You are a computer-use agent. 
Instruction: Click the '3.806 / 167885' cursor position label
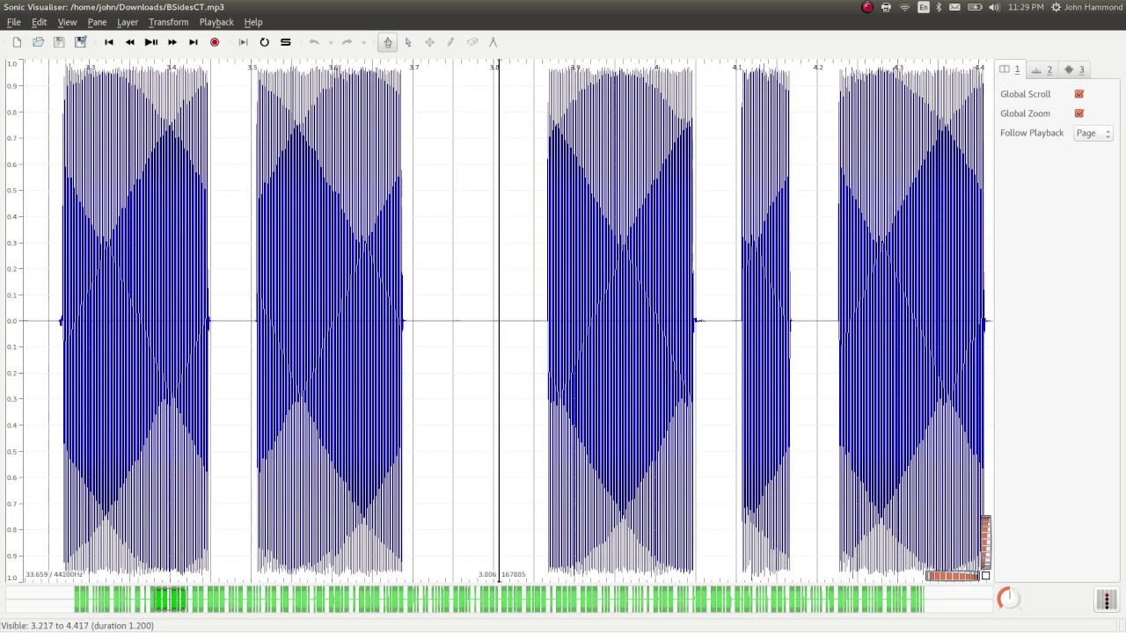click(x=501, y=574)
